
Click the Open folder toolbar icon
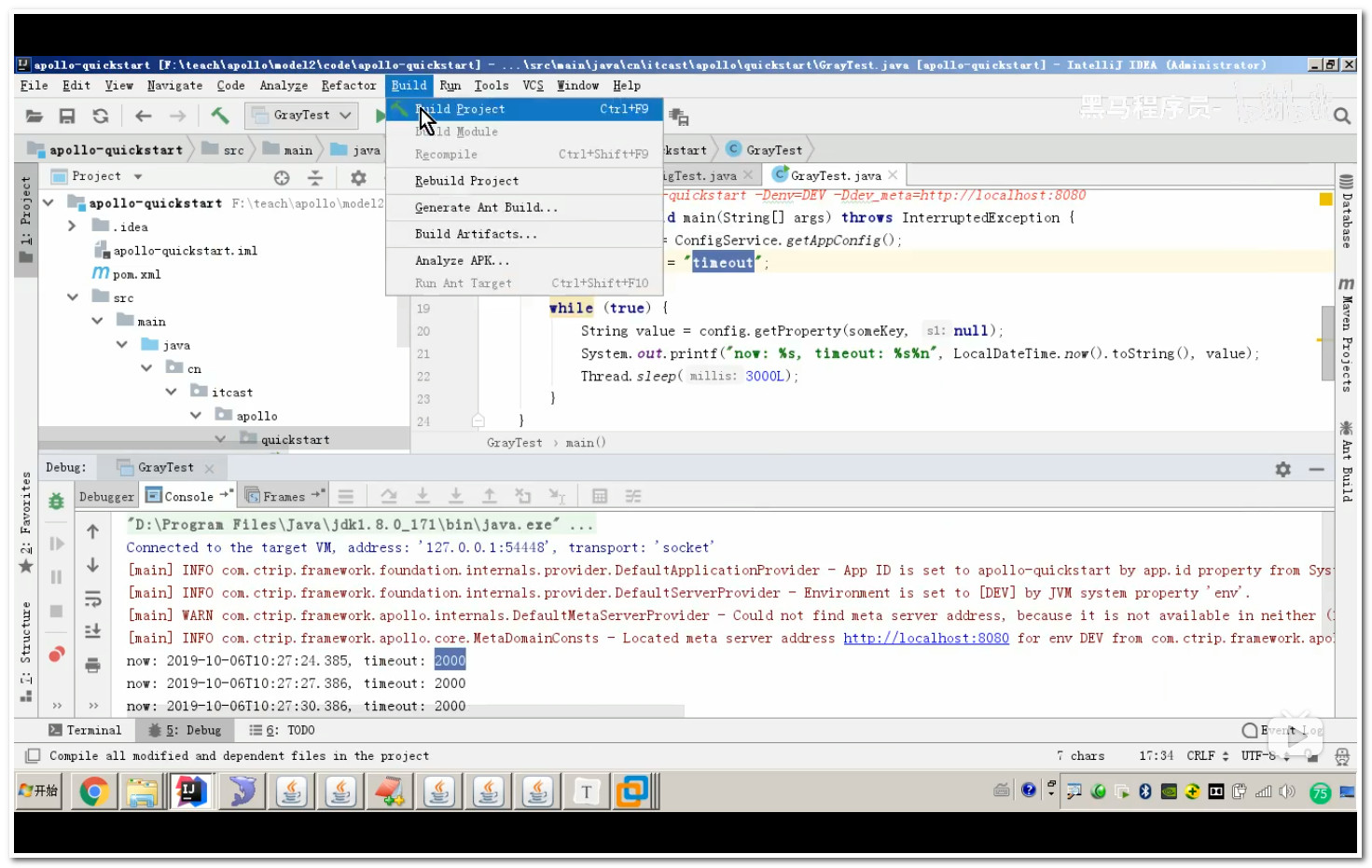pyautogui.click(x=35, y=116)
